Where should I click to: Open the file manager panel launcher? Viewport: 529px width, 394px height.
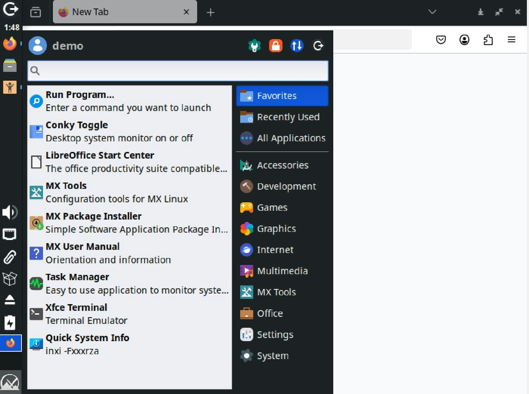click(x=10, y=66)
